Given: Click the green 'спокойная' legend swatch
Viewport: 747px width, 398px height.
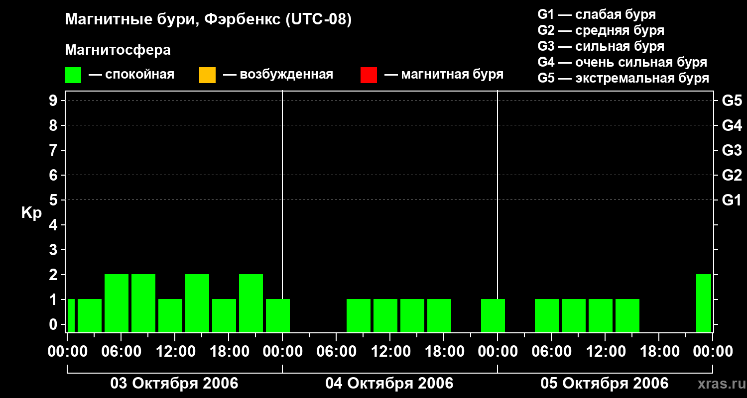Looking at the screenshot, I should 73,75.
